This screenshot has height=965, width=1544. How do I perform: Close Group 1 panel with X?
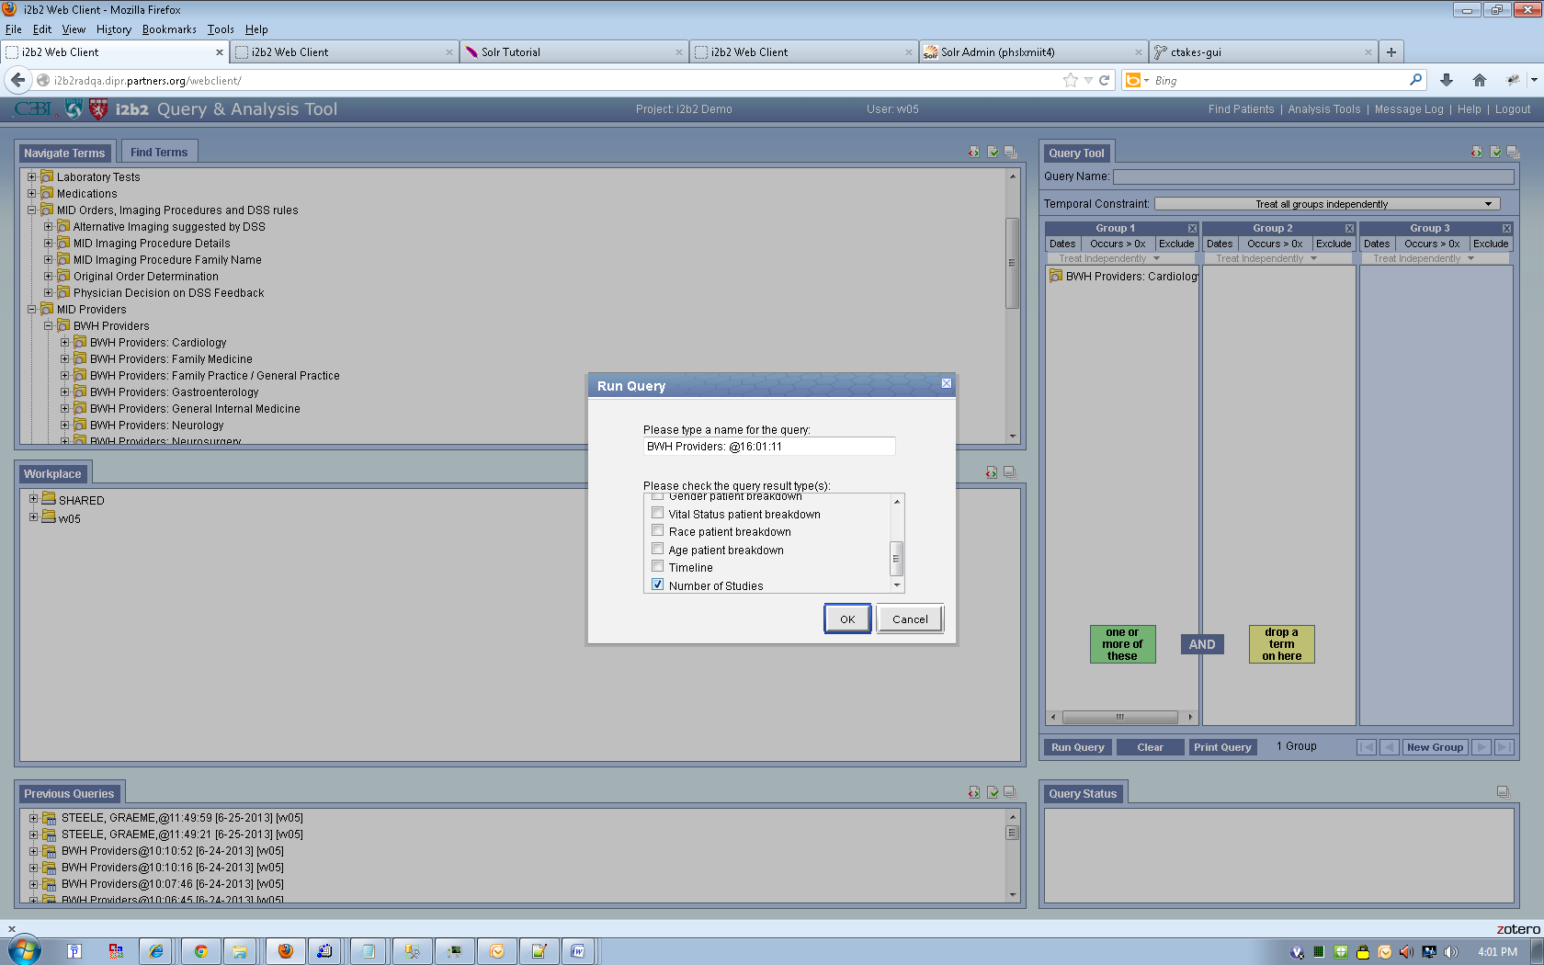[x=1192, y=228]
